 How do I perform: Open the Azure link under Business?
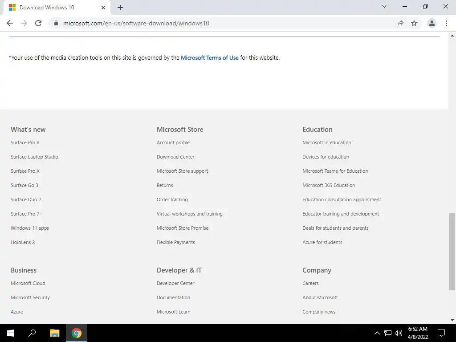(17, 312)
